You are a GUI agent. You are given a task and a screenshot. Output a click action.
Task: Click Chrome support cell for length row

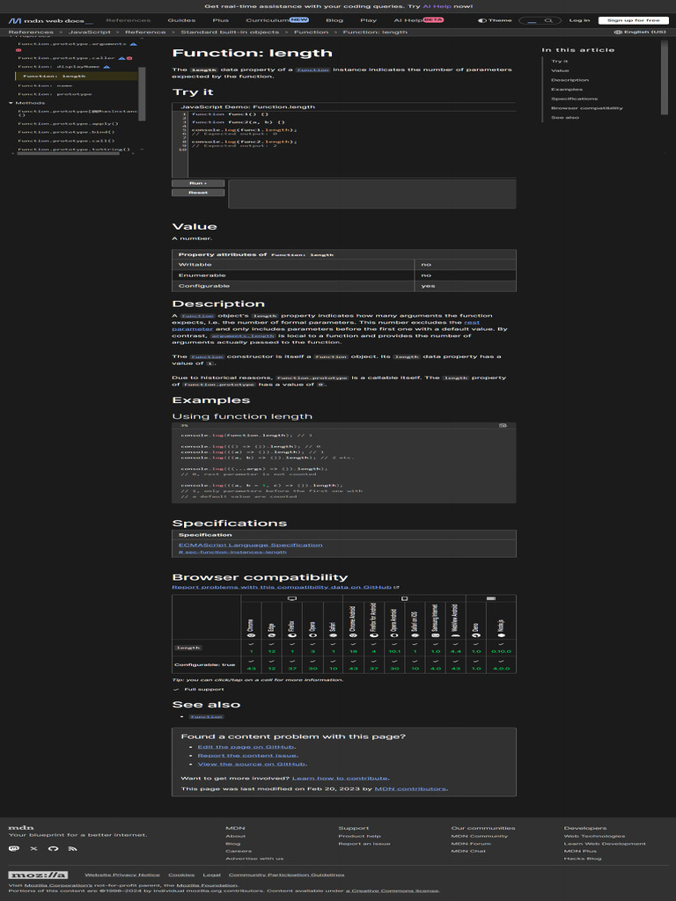click(251, 648)
